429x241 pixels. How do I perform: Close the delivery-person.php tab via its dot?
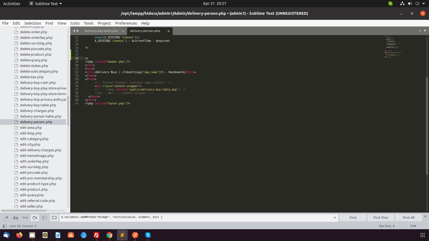[168, 31]
